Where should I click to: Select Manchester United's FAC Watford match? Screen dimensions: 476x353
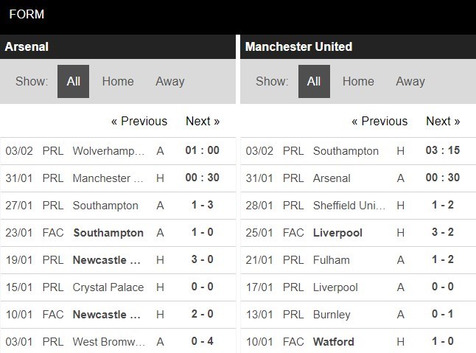(x=358, y=341)
